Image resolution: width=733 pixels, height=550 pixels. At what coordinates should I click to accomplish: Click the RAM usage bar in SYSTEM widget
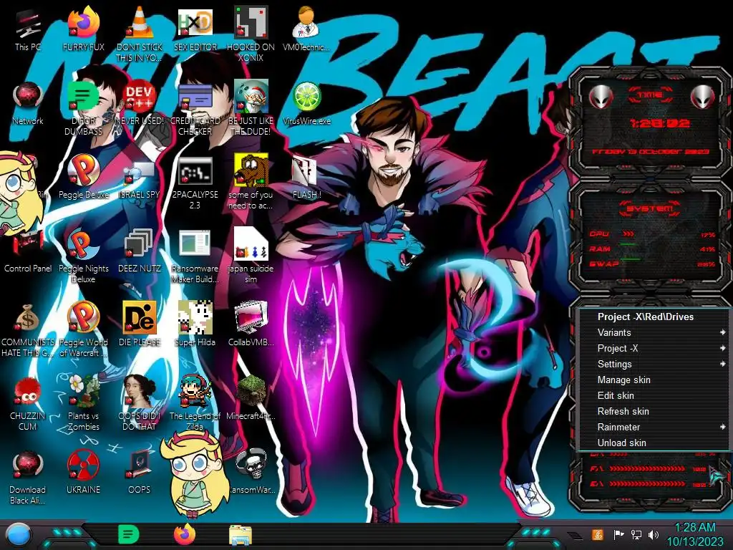(628, 245)
